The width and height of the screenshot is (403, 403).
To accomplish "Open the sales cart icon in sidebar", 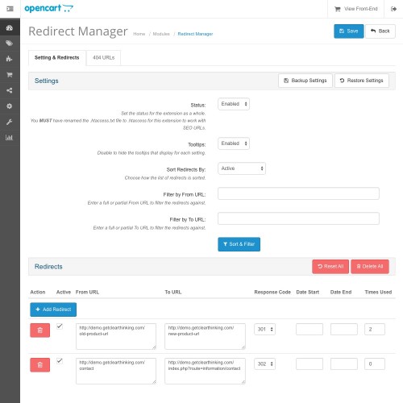I will [10, 75].
